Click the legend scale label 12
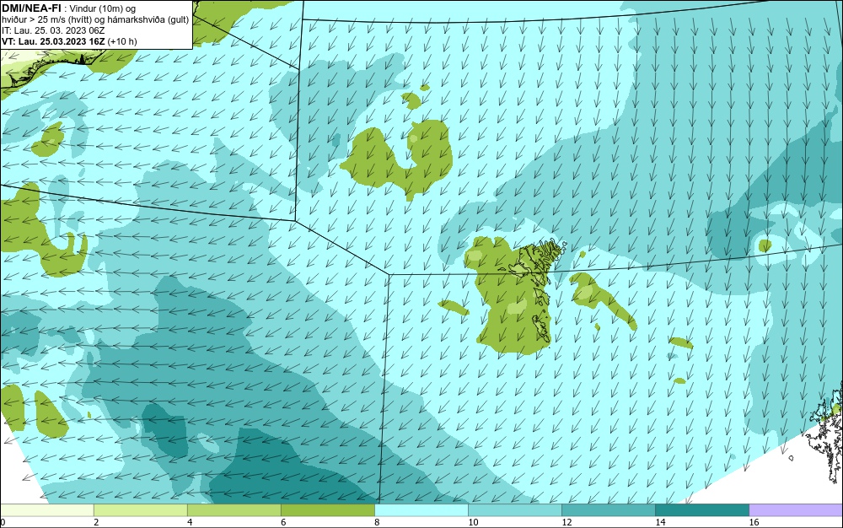This screenshot has width=843, height=528. pos(566,522)
